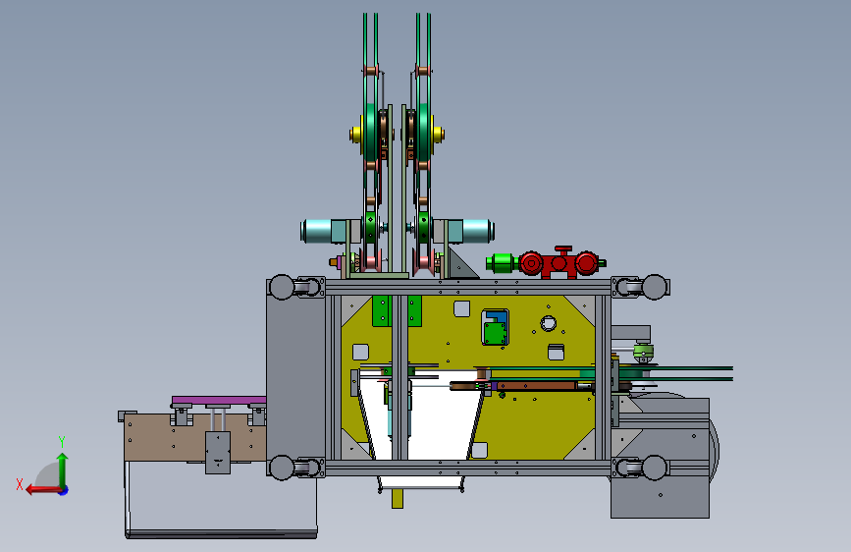This screenshot has width=851, height=552.
Task: Pick the green square plate in blue bracket
Action: click(x=495, y=333)
